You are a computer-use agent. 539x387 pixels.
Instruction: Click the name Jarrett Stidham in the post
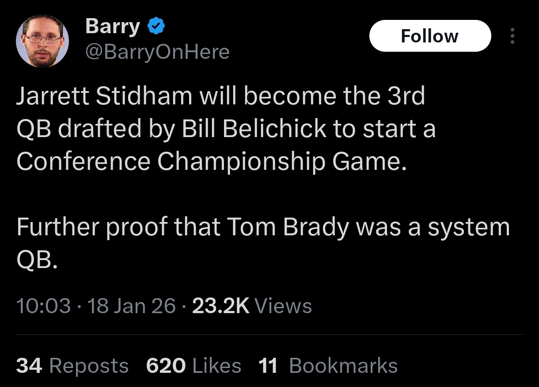click(x=104, y=97)
